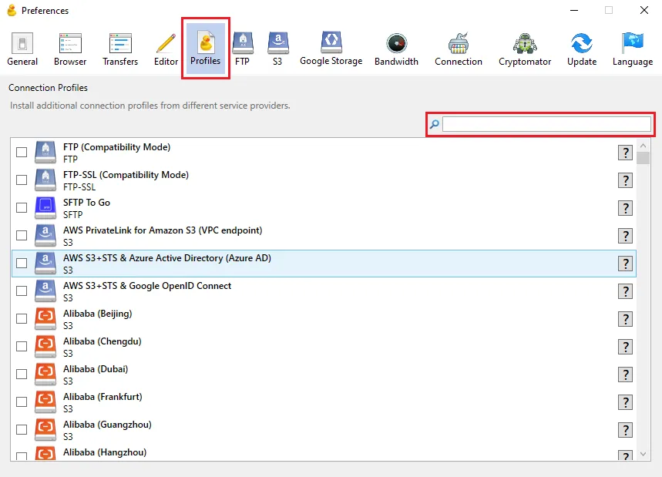Click the Alibaba (Beijing) drive icon

tap(45, 319)
